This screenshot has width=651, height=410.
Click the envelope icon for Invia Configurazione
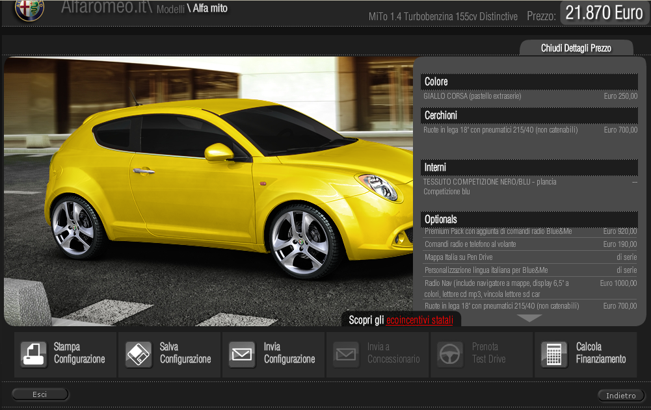pyautogui.click(x=242, y=355)
